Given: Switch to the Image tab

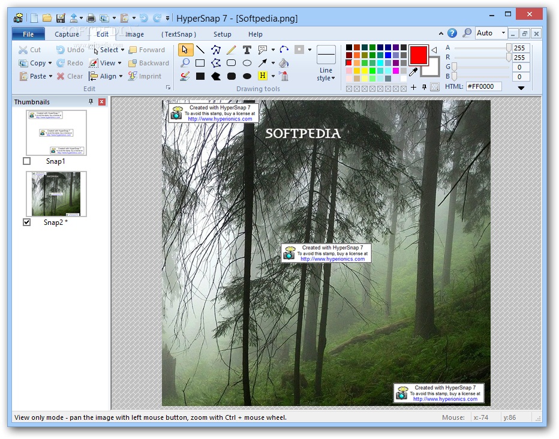Looking at the screenshot, I should pos(135,34).
